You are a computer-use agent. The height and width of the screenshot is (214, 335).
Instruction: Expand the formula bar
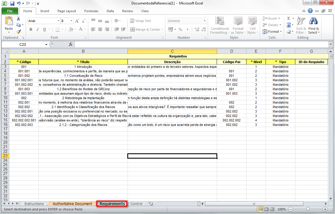331,44
